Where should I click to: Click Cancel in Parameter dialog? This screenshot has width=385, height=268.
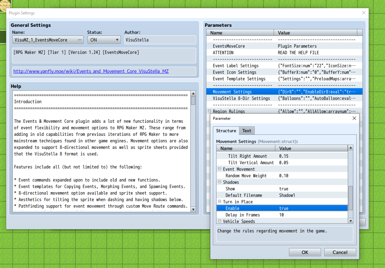[340, 252]
